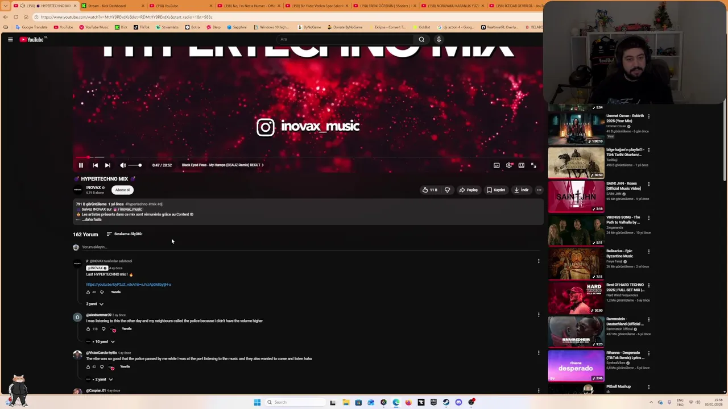The image size is (728, 409).
Task: Pause the video with the pause button
Action: click(81, 165)
